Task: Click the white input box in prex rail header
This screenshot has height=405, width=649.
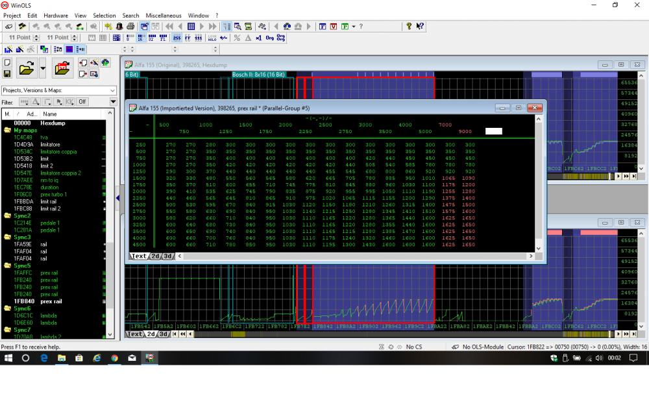Action: point(493,131)
